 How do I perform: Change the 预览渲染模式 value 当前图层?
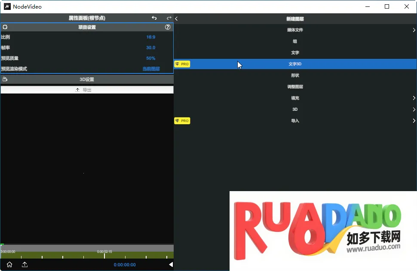coord(151,69)
